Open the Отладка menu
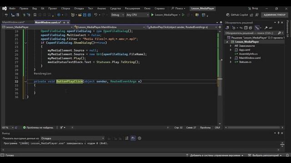291x163 pixels. (x=79, y=9)
